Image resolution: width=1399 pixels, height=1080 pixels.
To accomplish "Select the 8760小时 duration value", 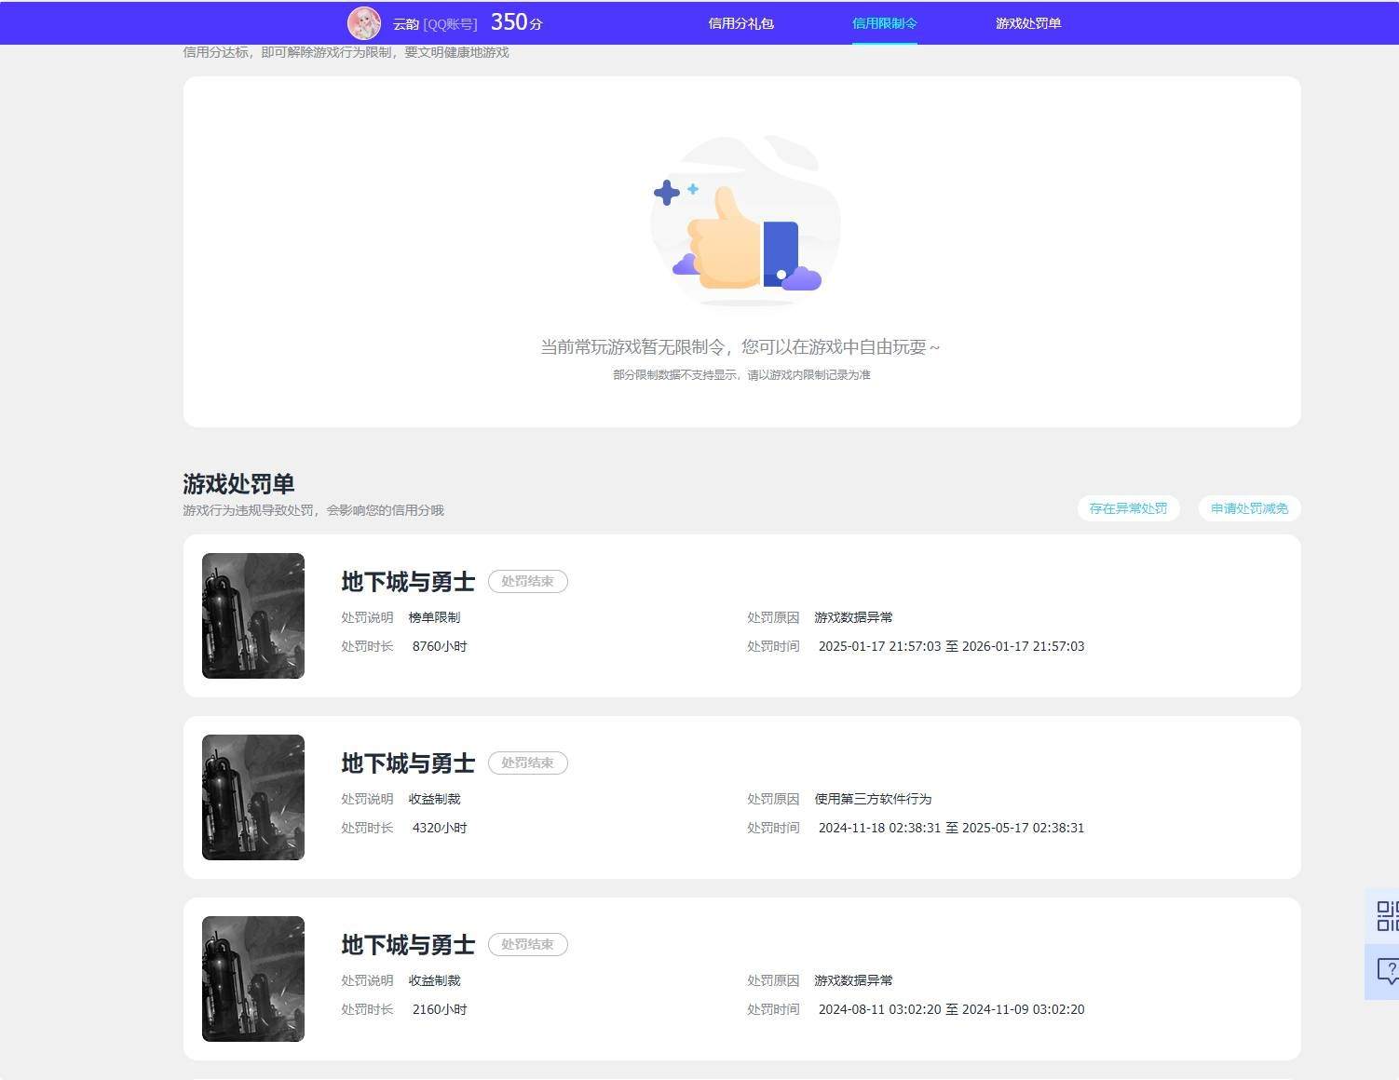I will (x=440, y=646).
